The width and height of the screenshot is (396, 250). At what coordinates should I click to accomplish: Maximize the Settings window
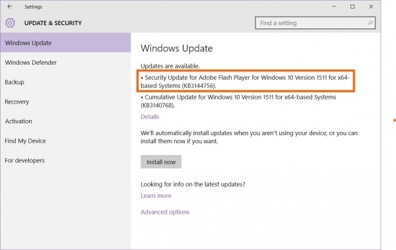tap(352, 7)
